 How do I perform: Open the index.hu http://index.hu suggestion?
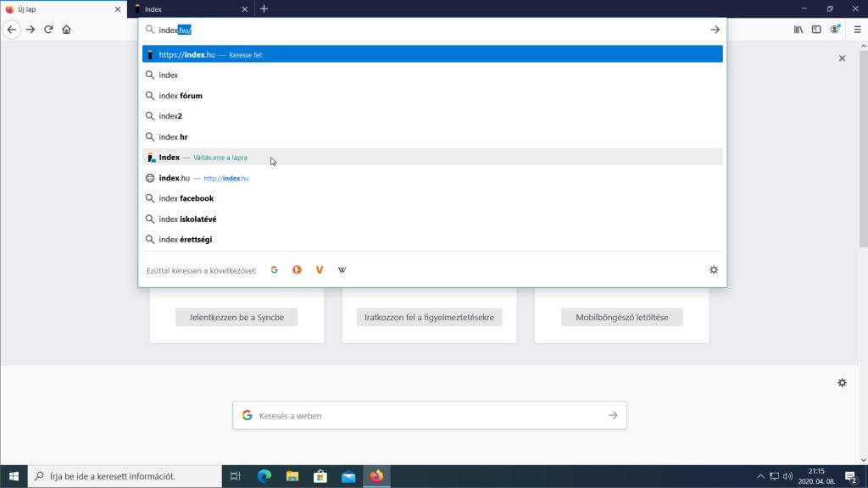point(432,178)
